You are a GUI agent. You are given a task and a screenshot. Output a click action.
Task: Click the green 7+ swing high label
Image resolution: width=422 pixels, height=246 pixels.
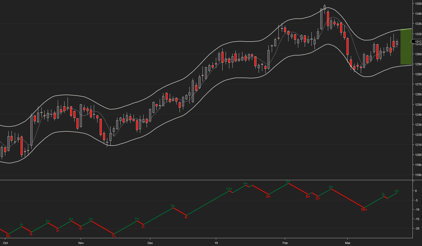click(x=137, y=219)
